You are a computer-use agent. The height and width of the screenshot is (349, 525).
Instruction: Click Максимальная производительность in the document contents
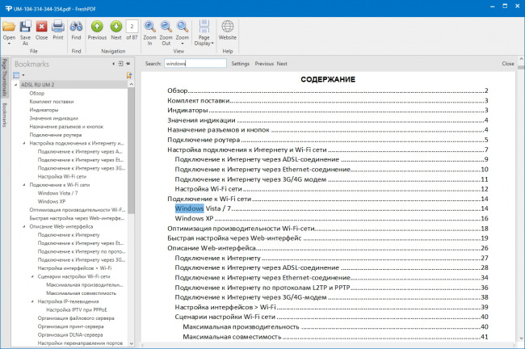241,327
